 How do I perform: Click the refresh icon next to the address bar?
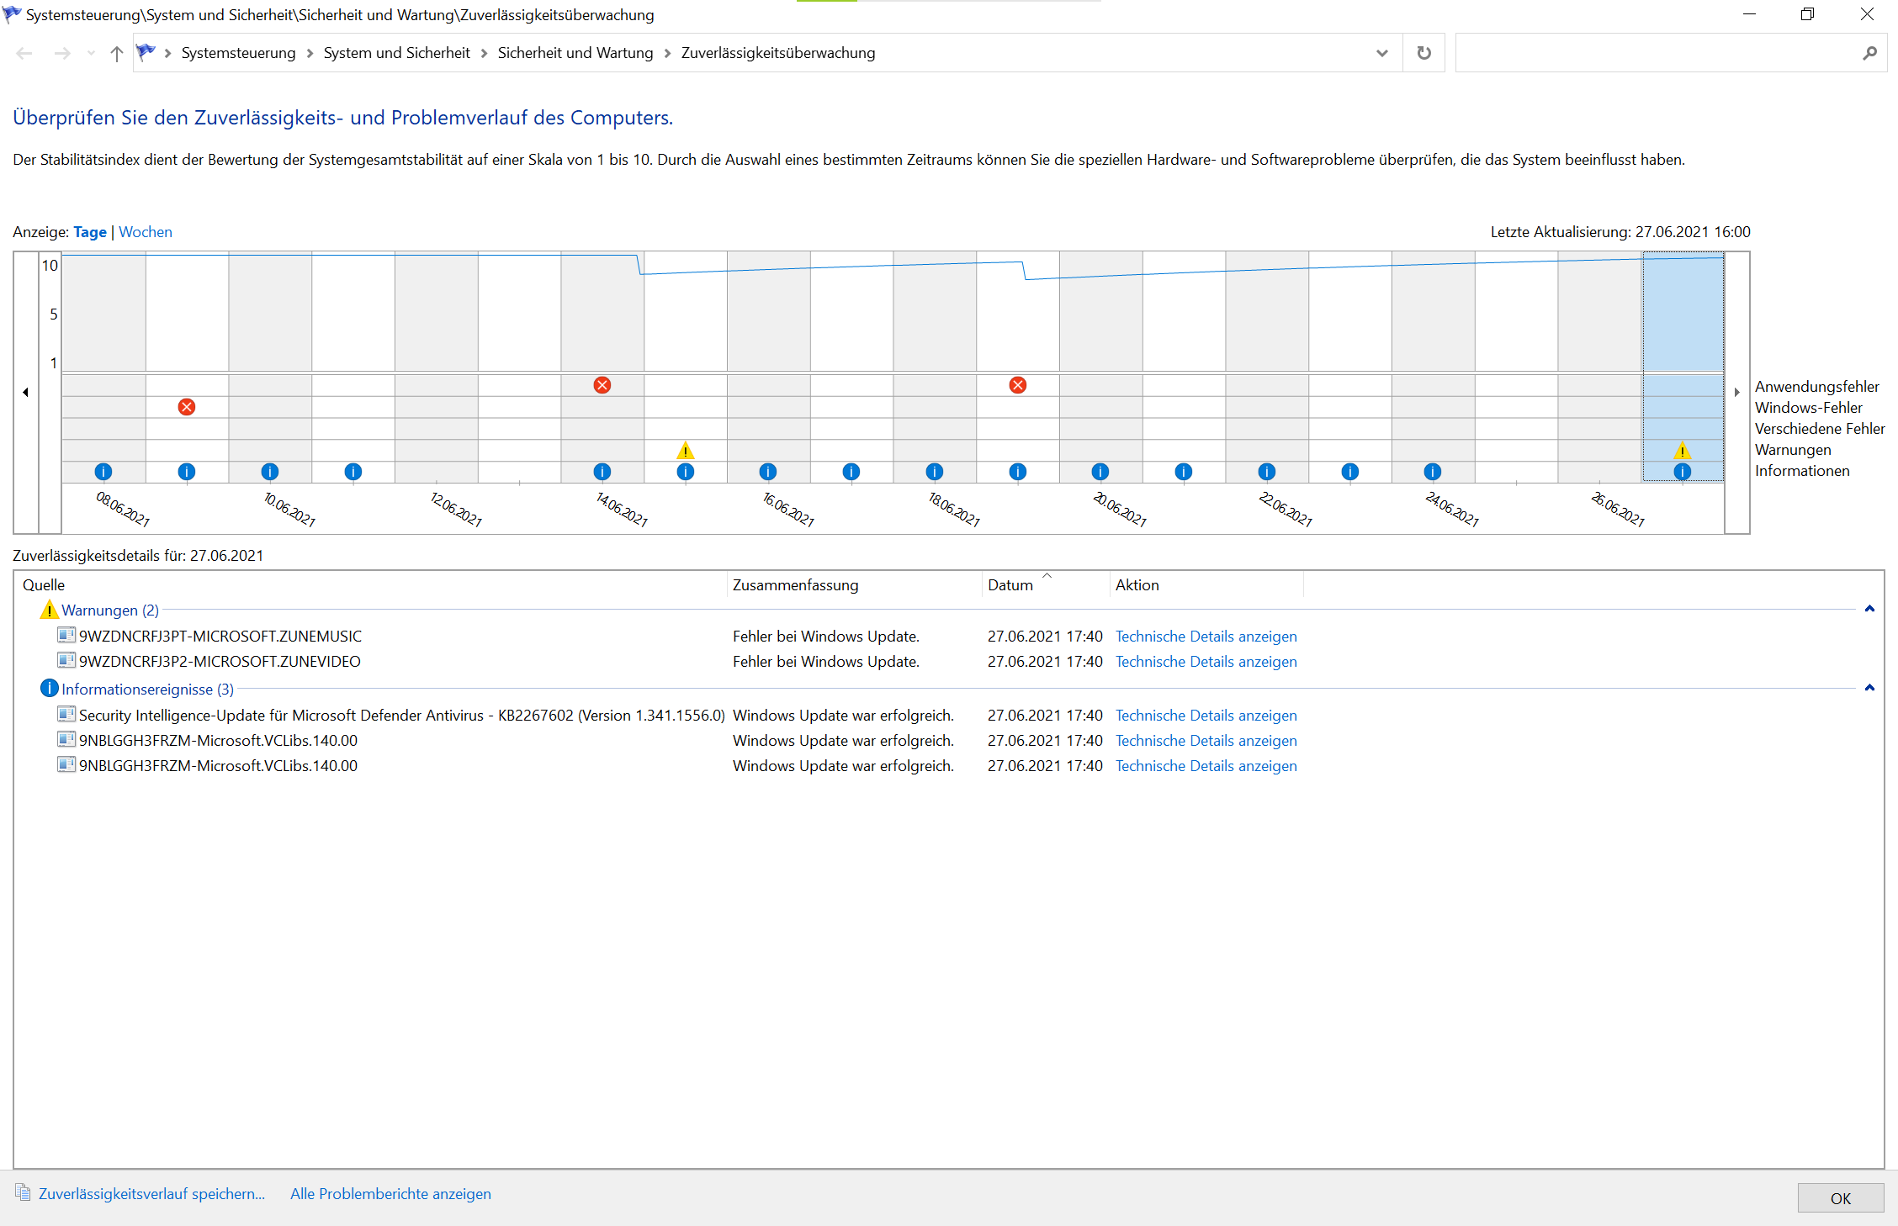1424,53
